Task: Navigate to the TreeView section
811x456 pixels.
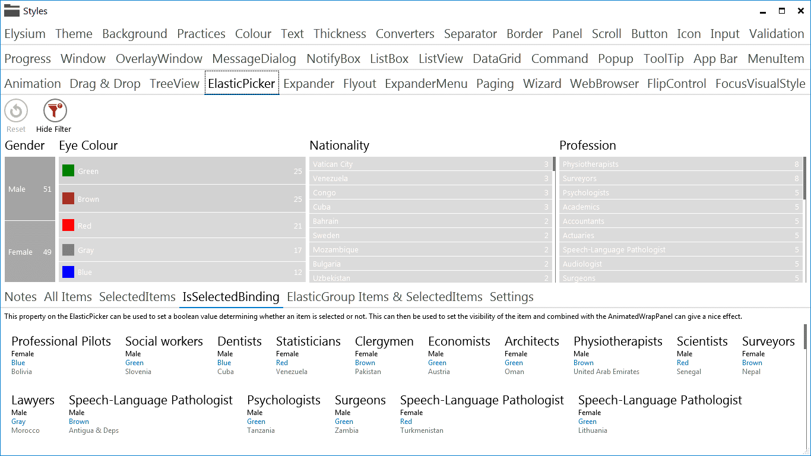Action: coord(175,84)
